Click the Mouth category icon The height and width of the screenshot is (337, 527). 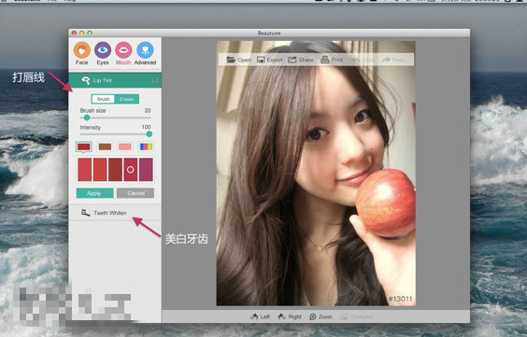pyautogui.click(x=123, y=50)
